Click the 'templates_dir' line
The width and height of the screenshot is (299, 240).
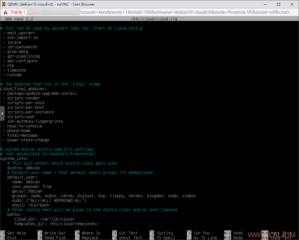(x=56, y=224)
